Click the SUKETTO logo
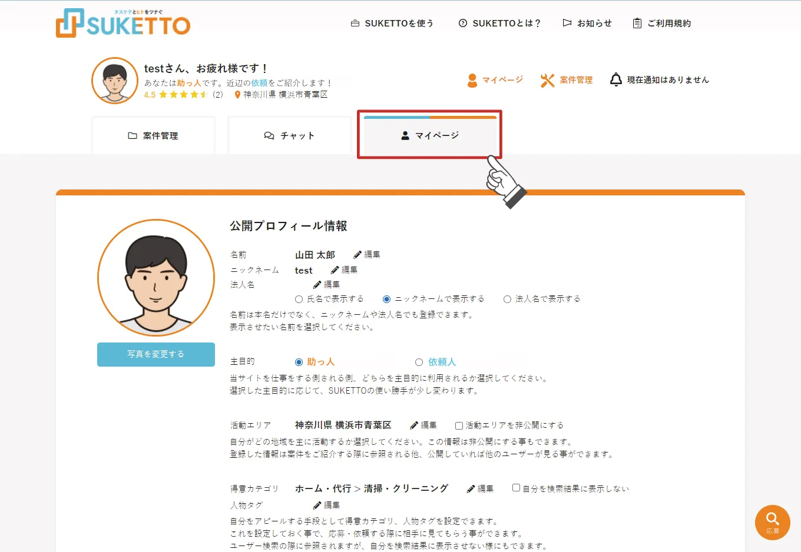This screenshot has width=801, height=552. tap(123, 23)
